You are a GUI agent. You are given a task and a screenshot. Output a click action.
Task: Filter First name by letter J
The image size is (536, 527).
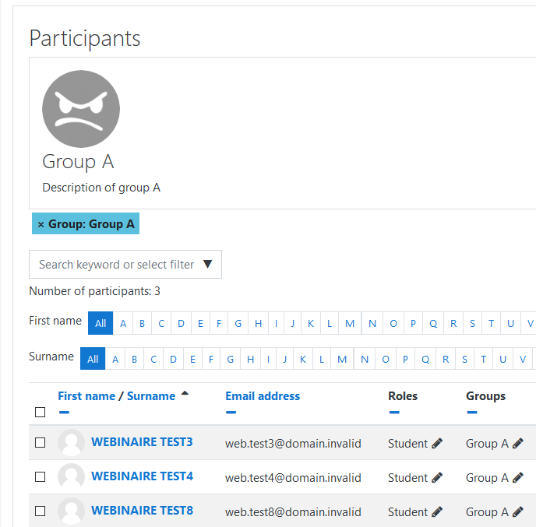point(293,323)
